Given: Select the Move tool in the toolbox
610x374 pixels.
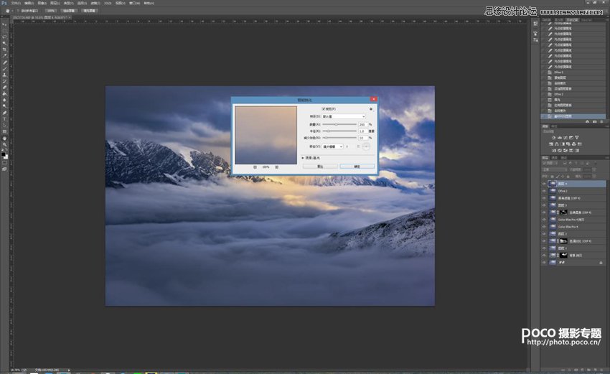Looking at the screenshot, I should click(x=5, y=24).
